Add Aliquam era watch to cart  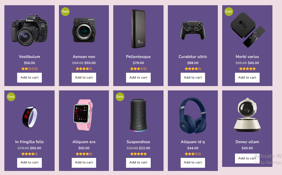(84, 163)
